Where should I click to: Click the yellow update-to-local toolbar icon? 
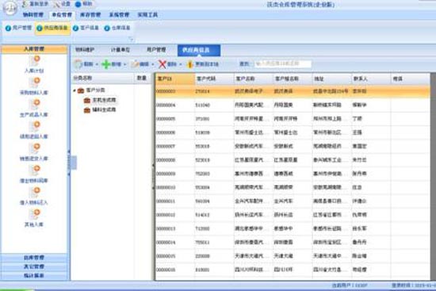click(190, 64)
